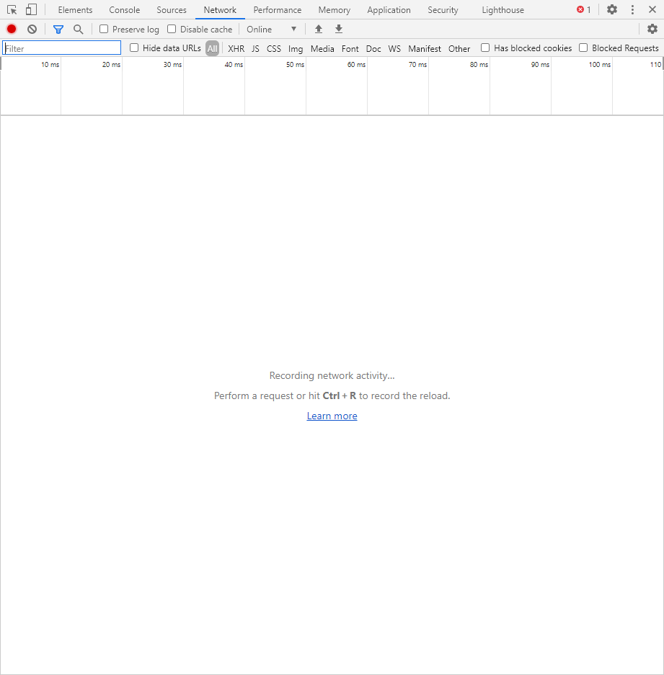Click the Filter text input field

coord(62,48)
